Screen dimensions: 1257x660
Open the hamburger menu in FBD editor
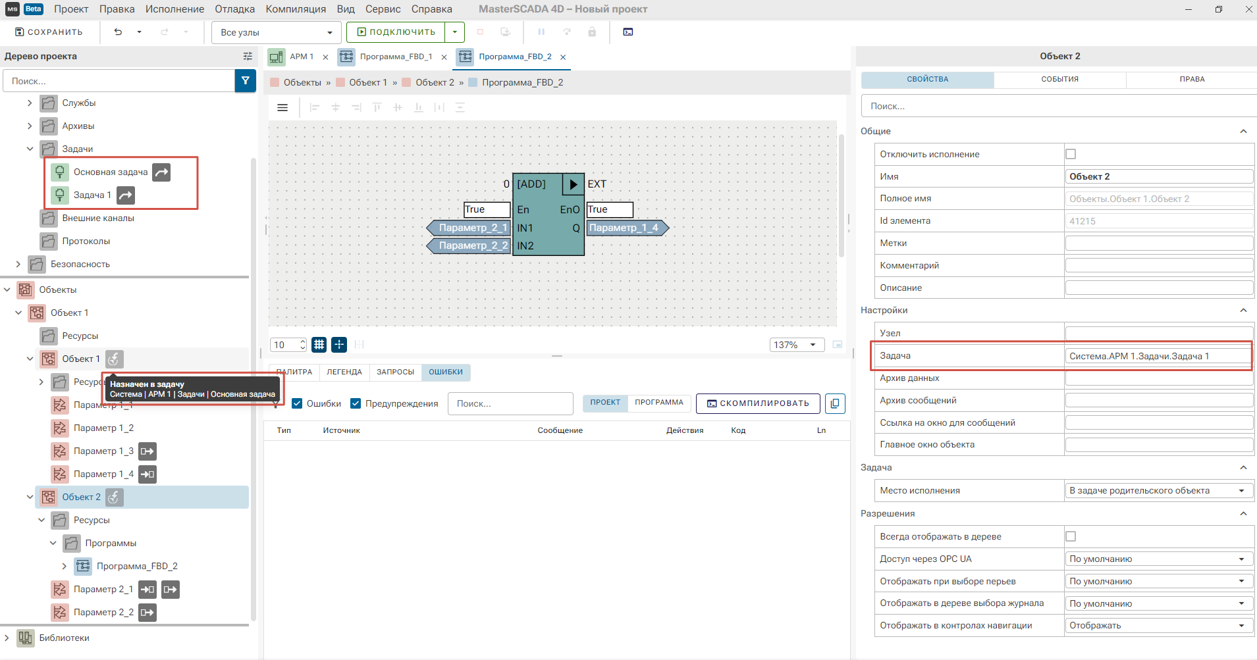point(282,107)
